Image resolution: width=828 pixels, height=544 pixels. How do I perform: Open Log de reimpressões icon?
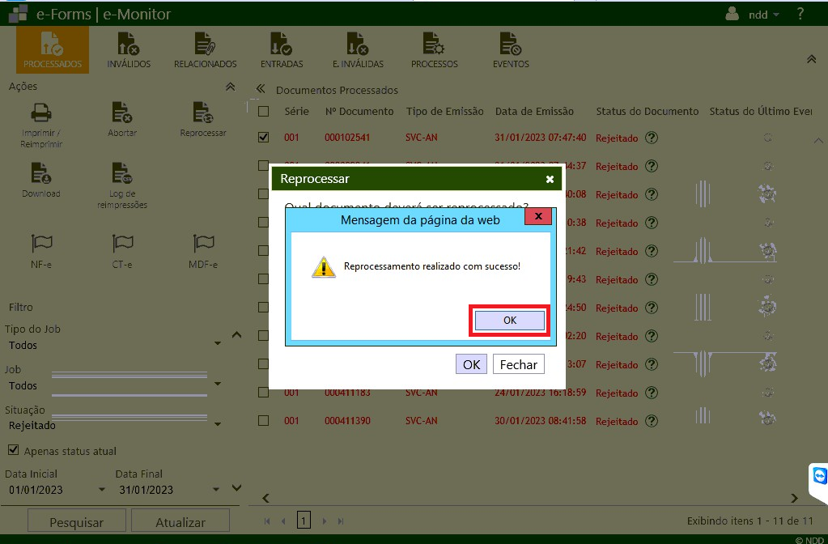122,173
